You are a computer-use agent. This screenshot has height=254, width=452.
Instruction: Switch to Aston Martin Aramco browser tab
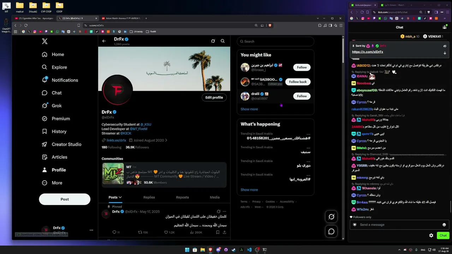[x=121, y=18]
